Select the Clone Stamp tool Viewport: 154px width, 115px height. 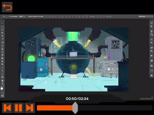[x=2, y=49]
